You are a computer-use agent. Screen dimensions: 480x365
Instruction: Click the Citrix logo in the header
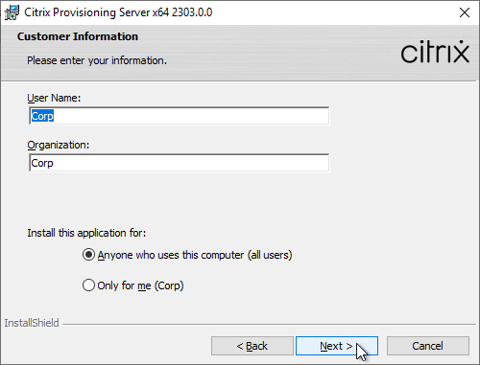435,52
